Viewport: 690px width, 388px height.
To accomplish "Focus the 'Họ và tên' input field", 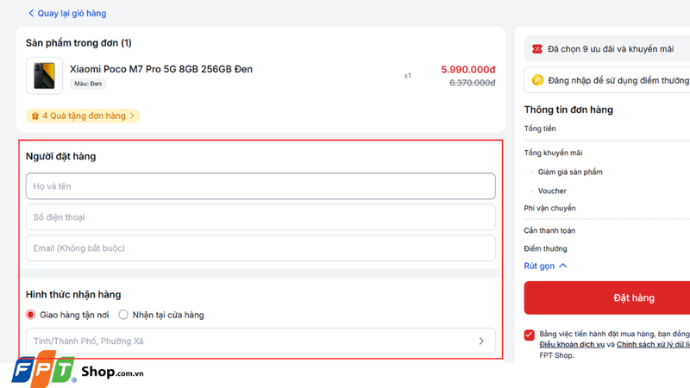I will tap(260, 186).
